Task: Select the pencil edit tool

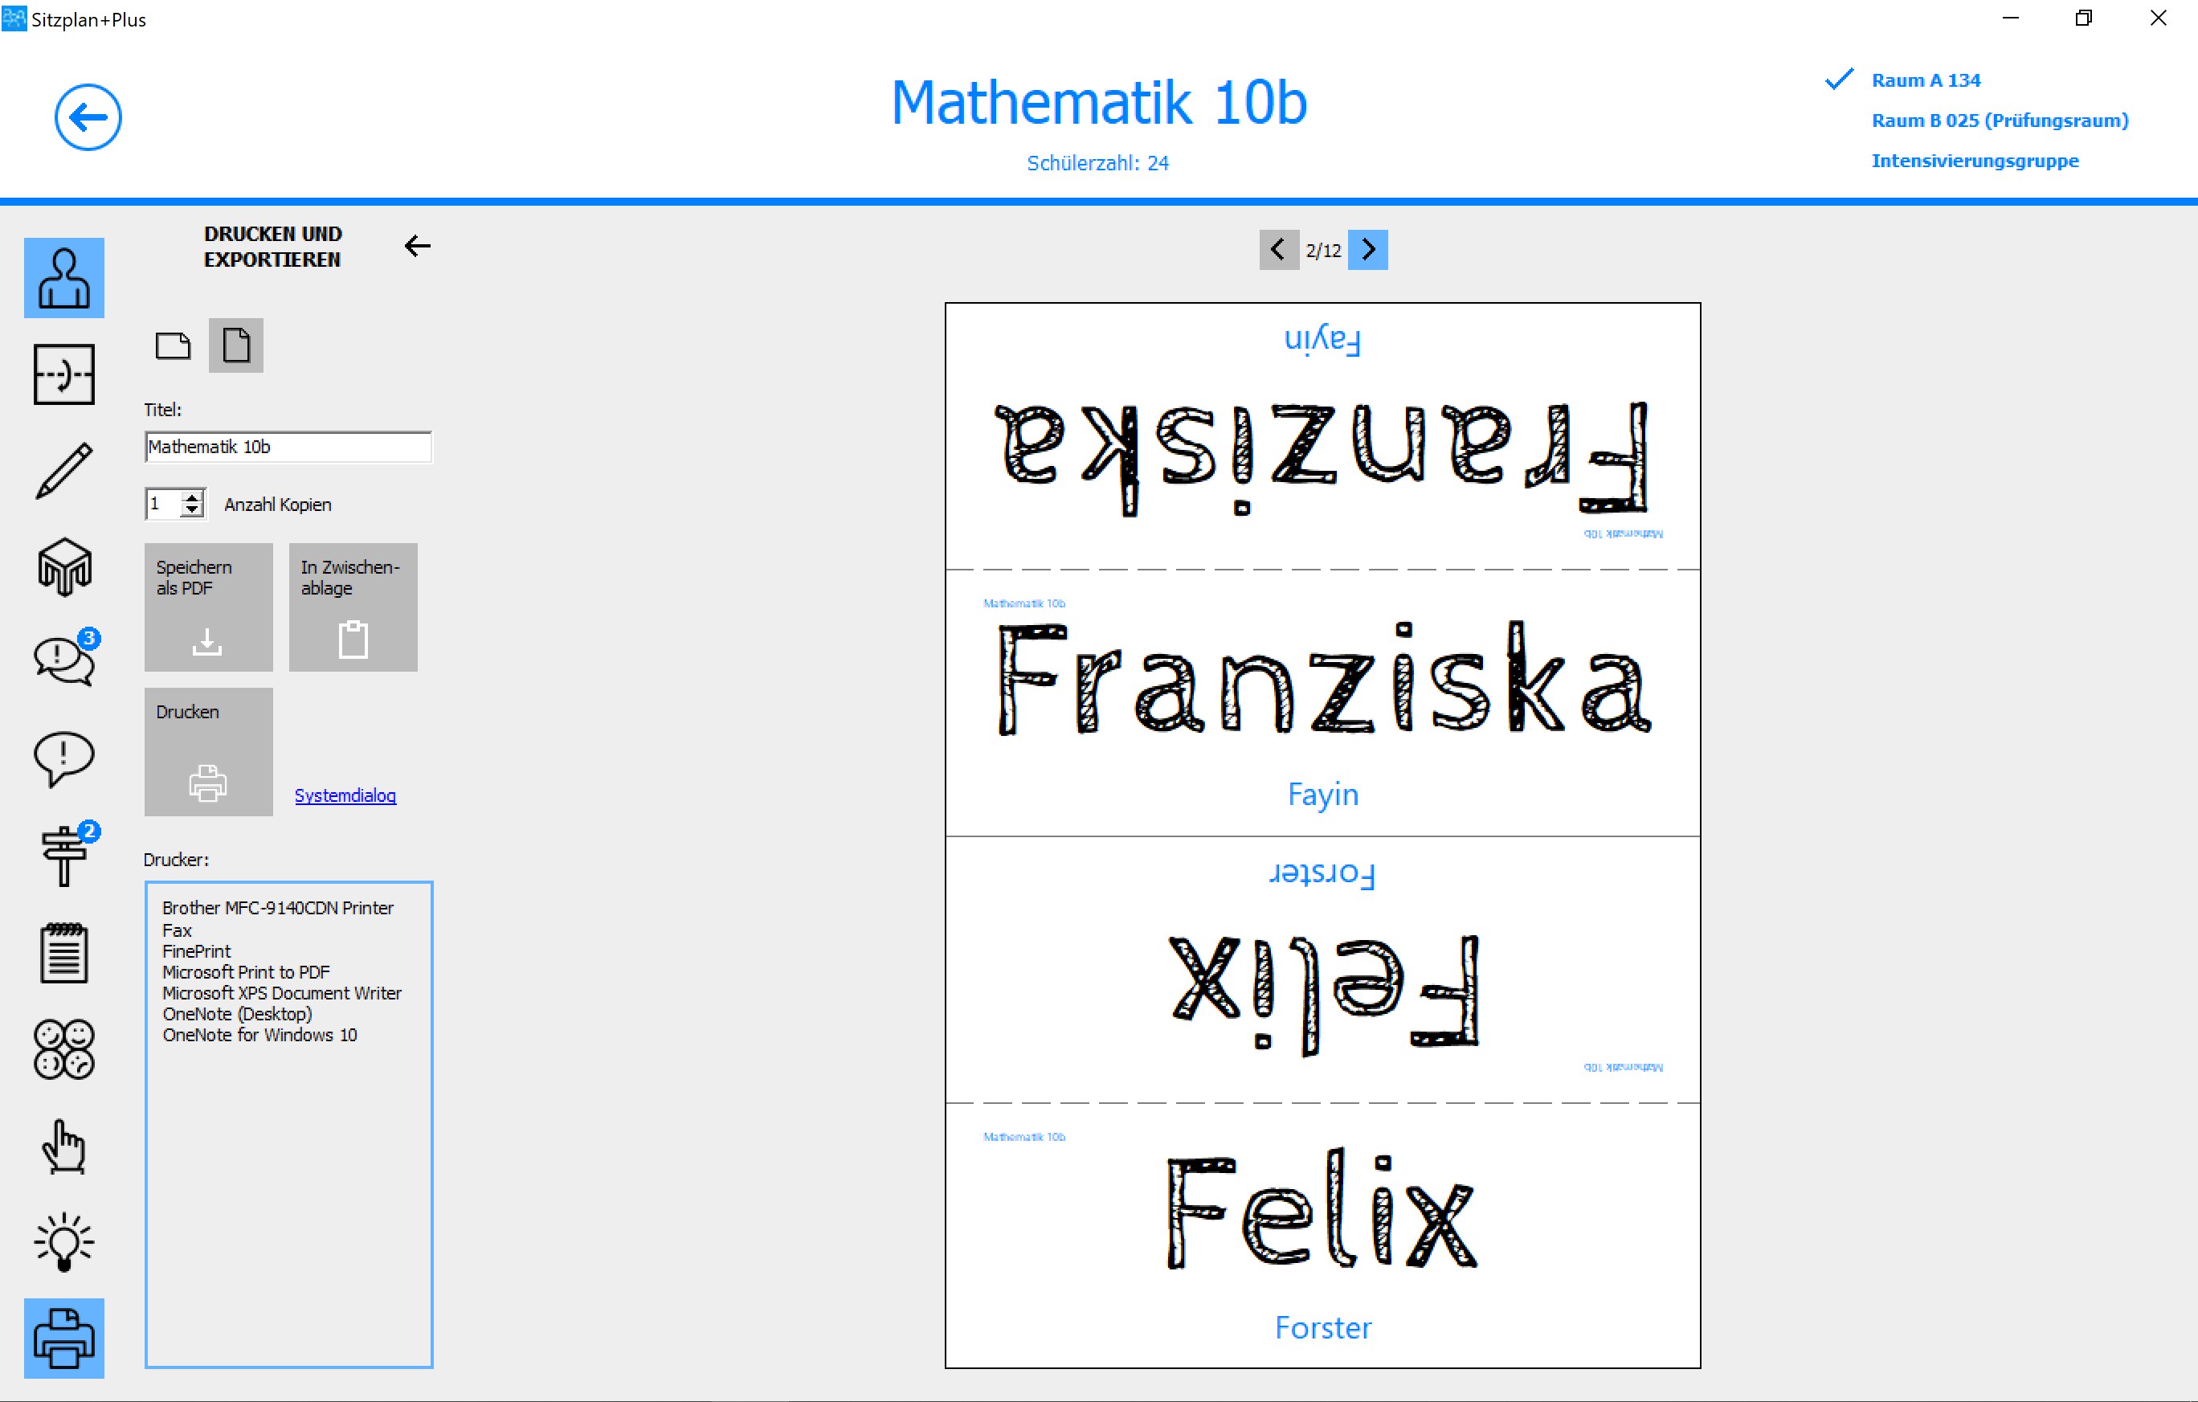Action: 64,470
